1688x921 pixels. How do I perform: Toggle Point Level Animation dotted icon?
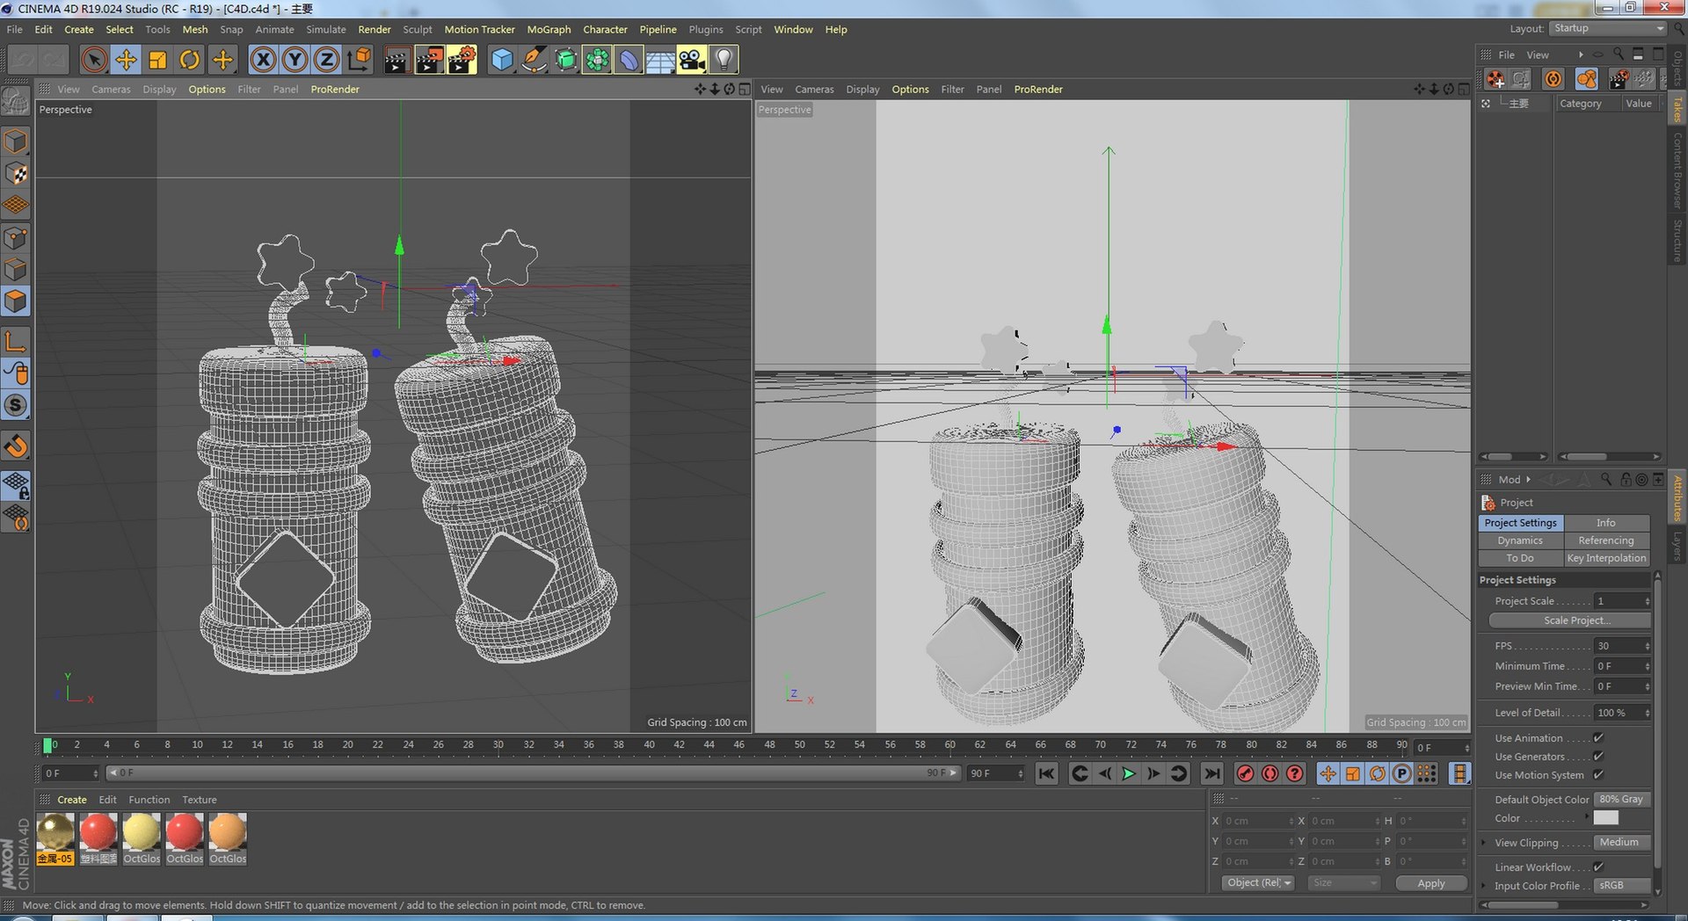1427,773
